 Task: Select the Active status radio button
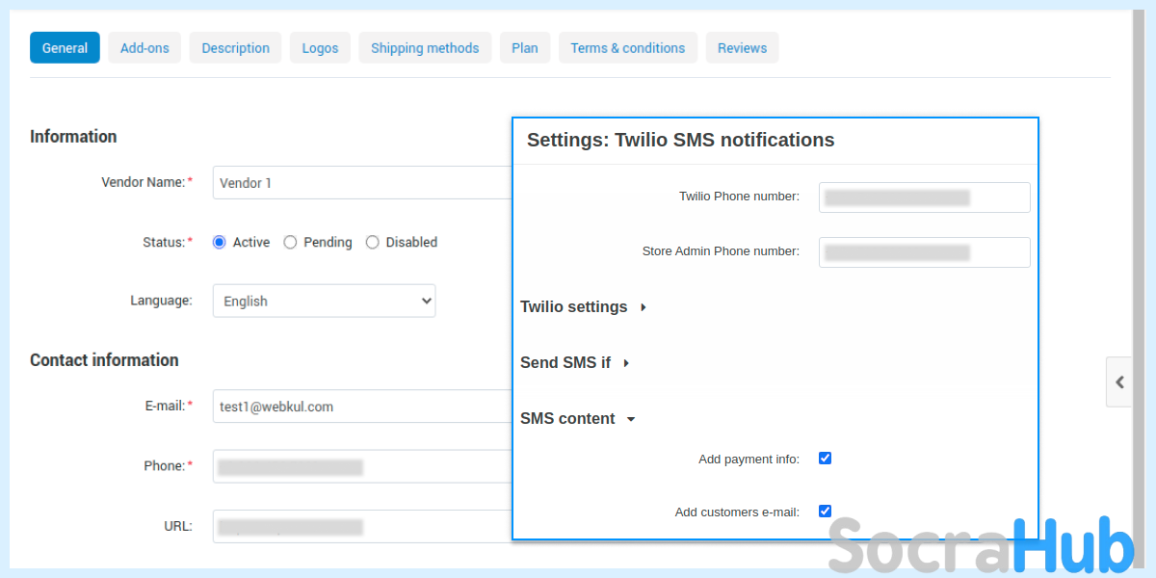point(220,243)
